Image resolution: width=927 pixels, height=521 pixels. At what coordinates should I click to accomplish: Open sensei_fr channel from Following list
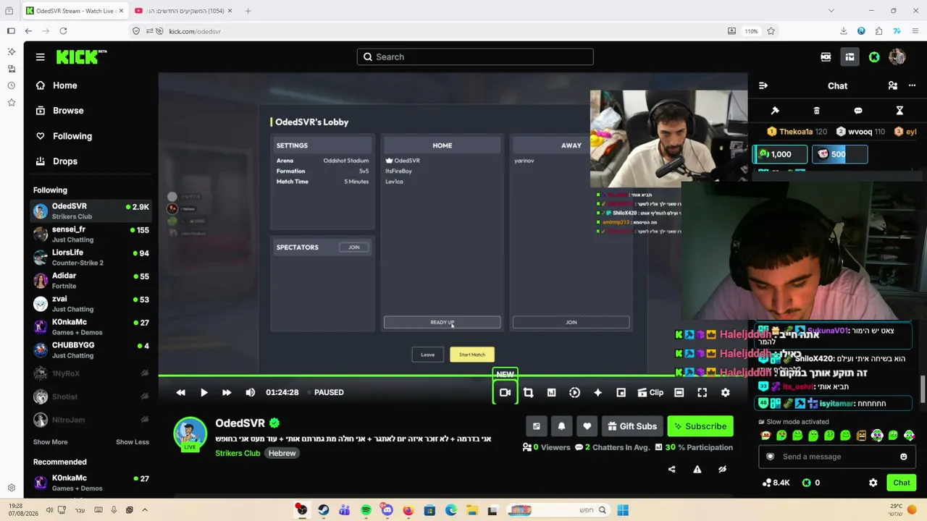coord(91,234)
